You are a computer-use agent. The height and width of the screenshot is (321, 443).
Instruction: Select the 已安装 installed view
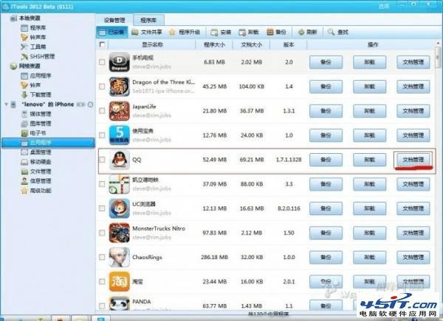pos(112,32)
